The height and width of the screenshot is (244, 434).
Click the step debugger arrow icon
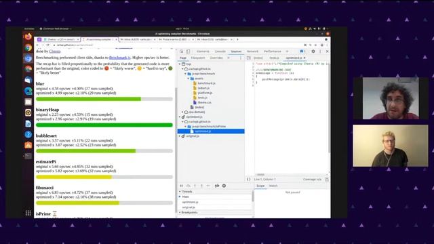coord(208,186)
